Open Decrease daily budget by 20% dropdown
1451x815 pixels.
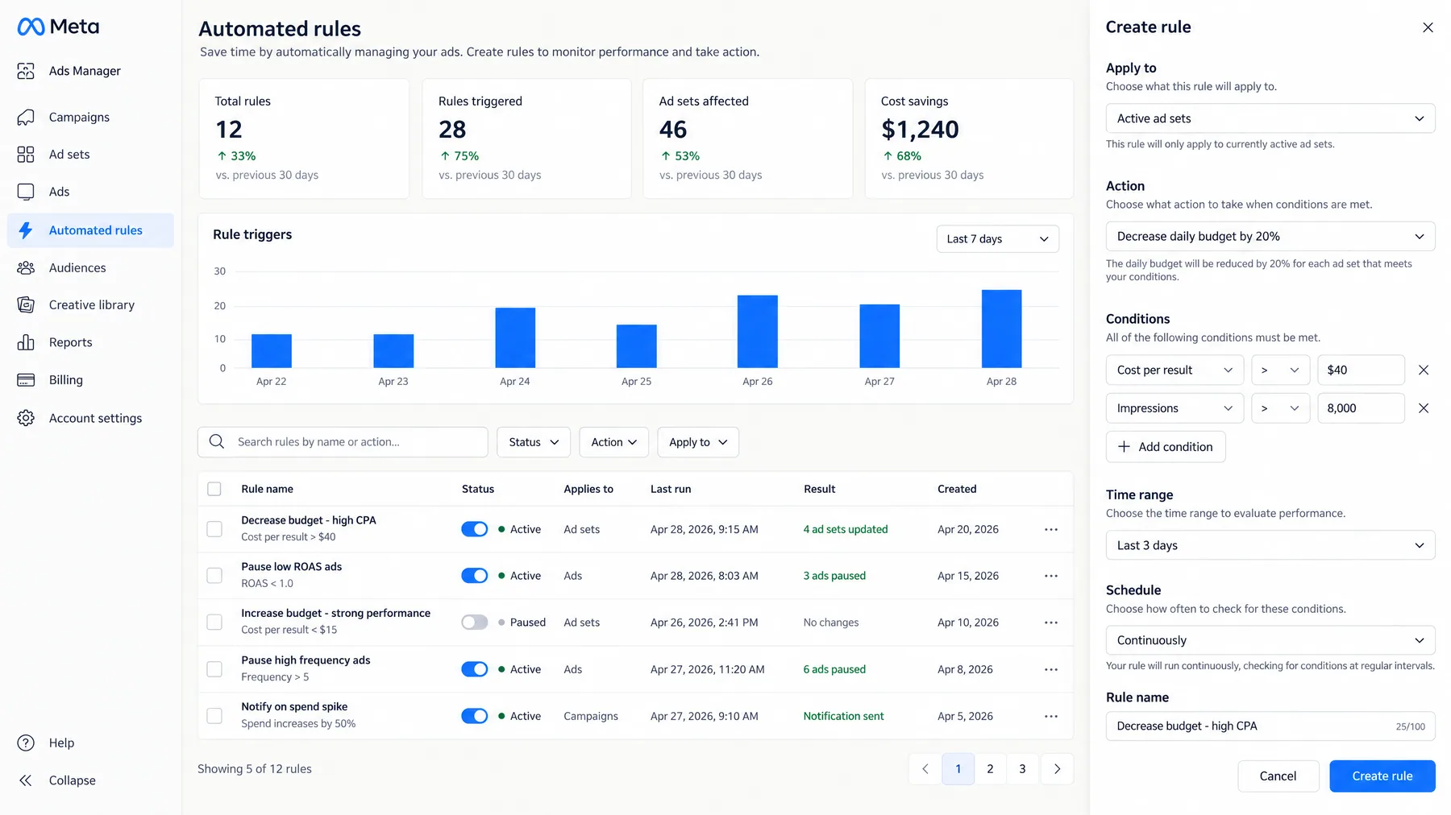coord(1270,236)
